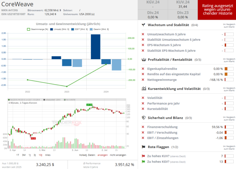Toggle EBIT [Mrd. $] legend entry
This screenshot has width=236, height=169.
point(80,29)
